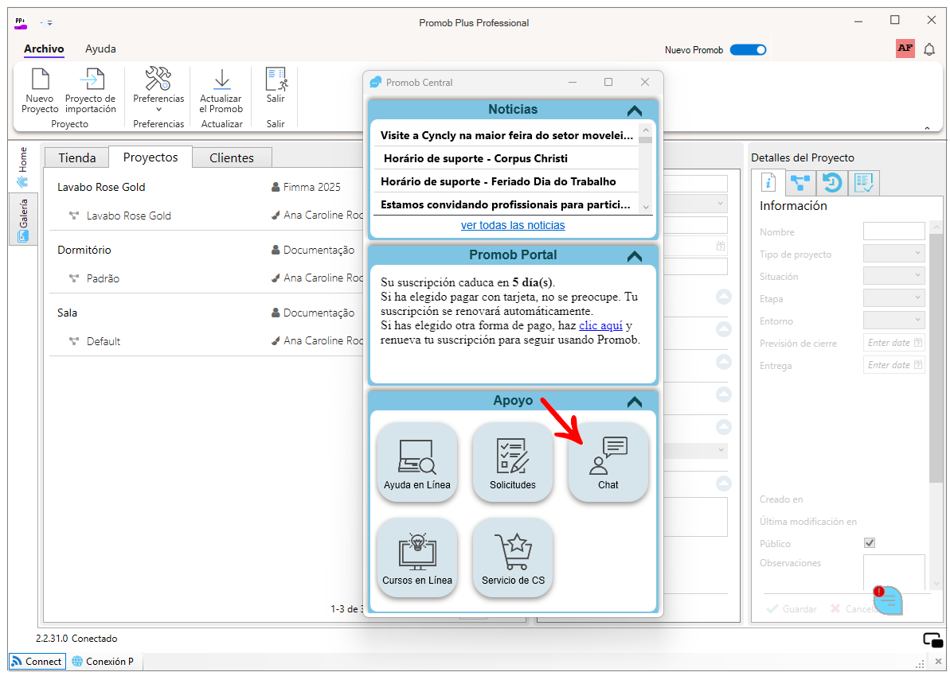Collapse the Noticias section
This screenshot has width=950, height=676.
[x=634, y=111]
